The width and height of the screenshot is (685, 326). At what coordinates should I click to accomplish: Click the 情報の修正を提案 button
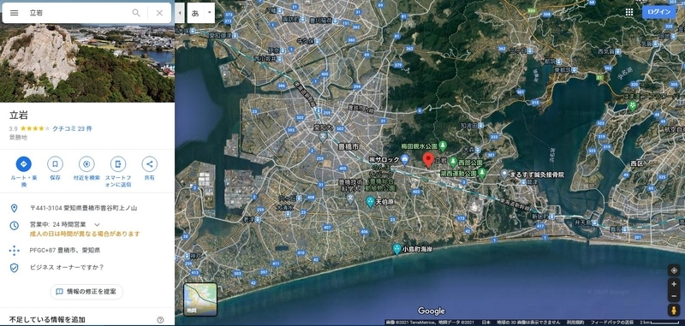click(86, 292)
